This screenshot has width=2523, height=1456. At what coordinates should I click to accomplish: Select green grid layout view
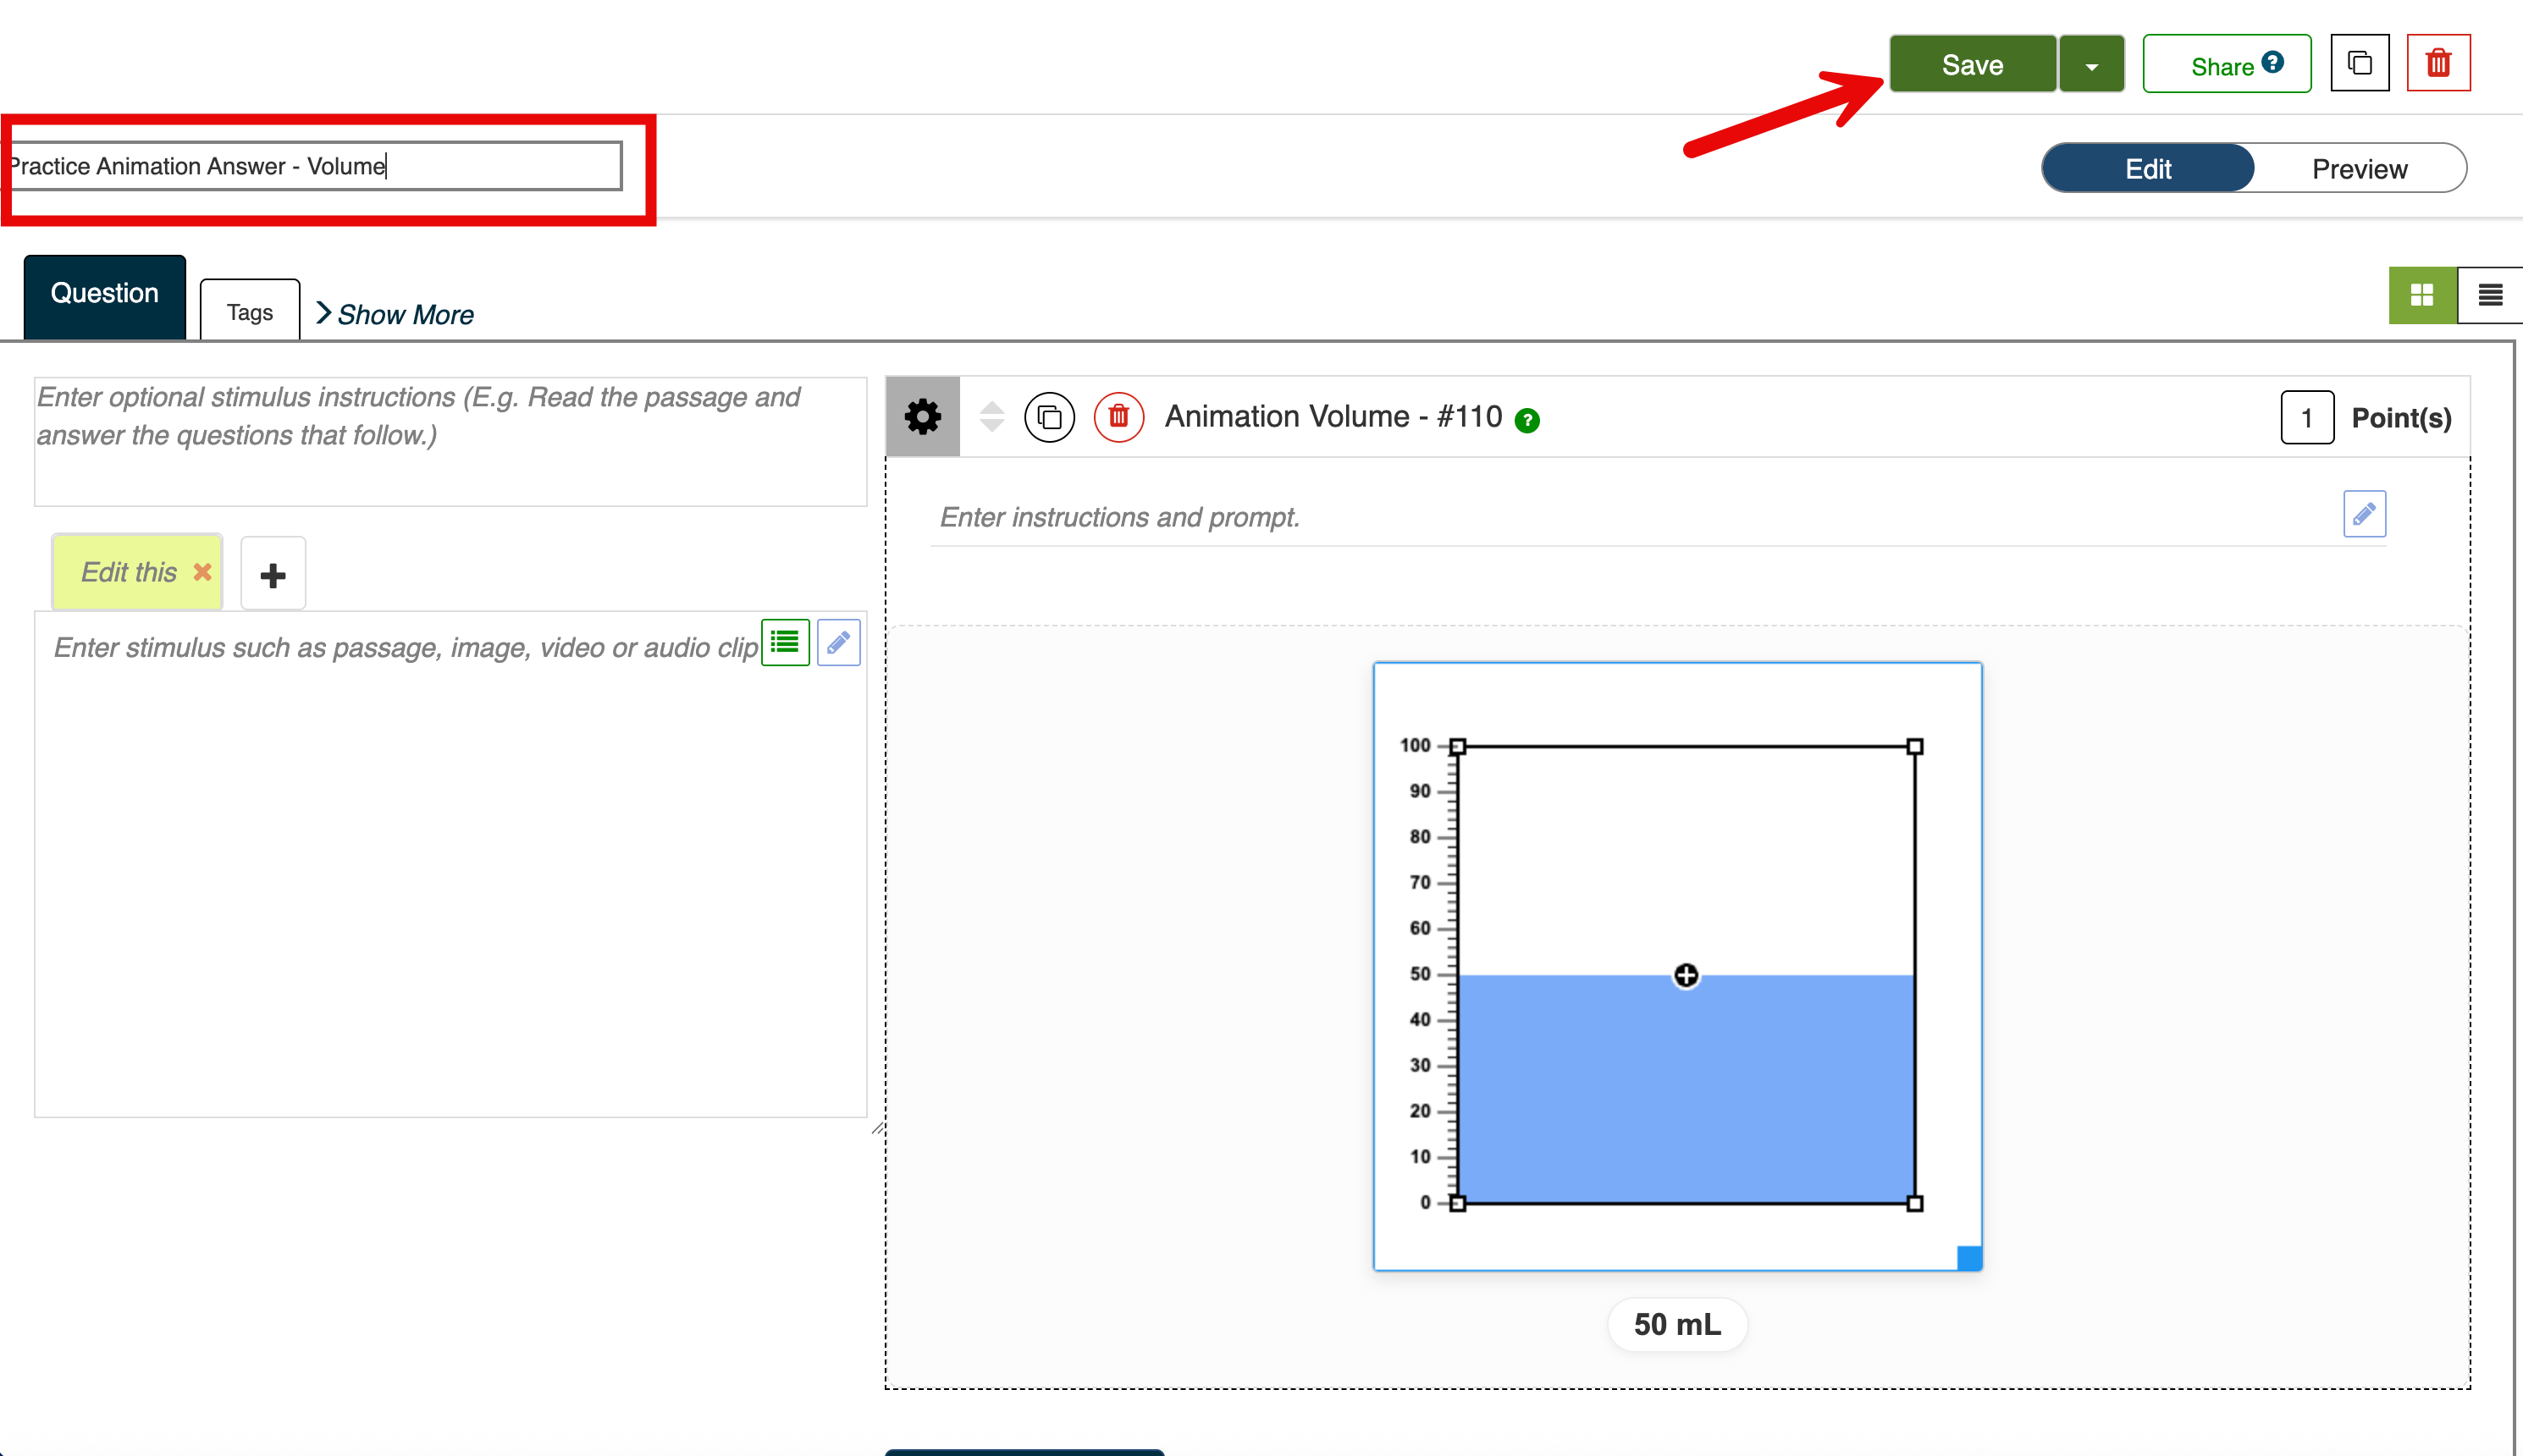pos(2421,295)
